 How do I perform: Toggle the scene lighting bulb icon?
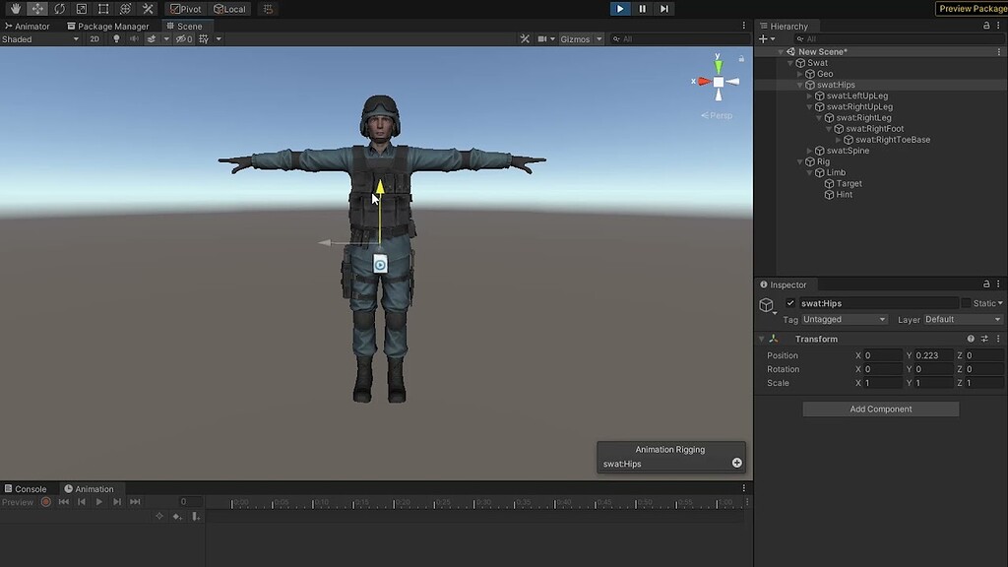(116, 39)
